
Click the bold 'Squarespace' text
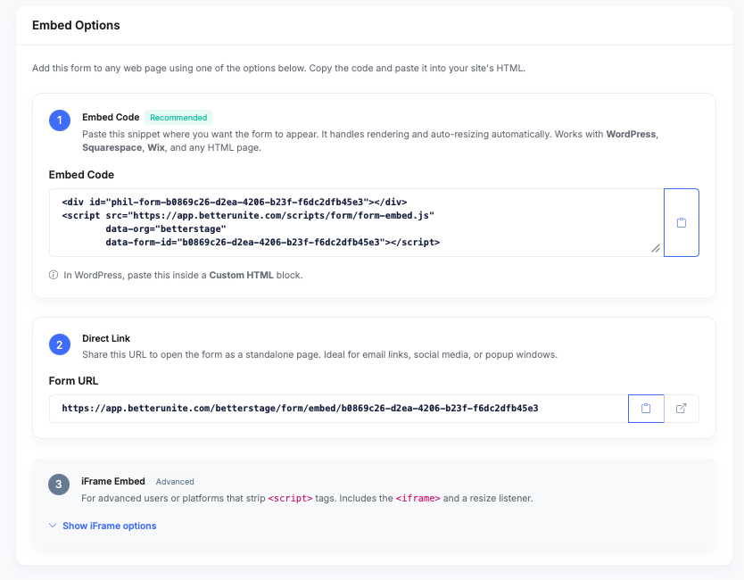pyautogui.click(x=112, y=147)
